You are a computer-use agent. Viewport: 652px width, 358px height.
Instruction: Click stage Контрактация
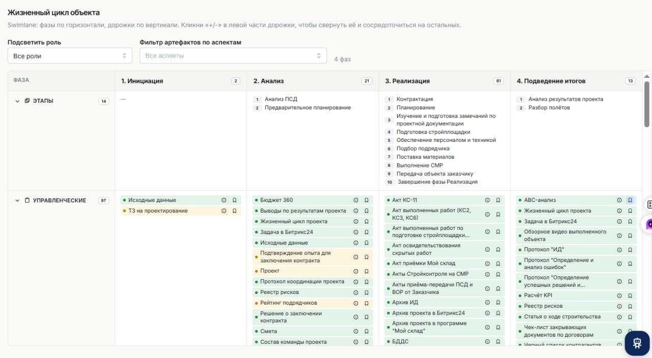point(415,99)
